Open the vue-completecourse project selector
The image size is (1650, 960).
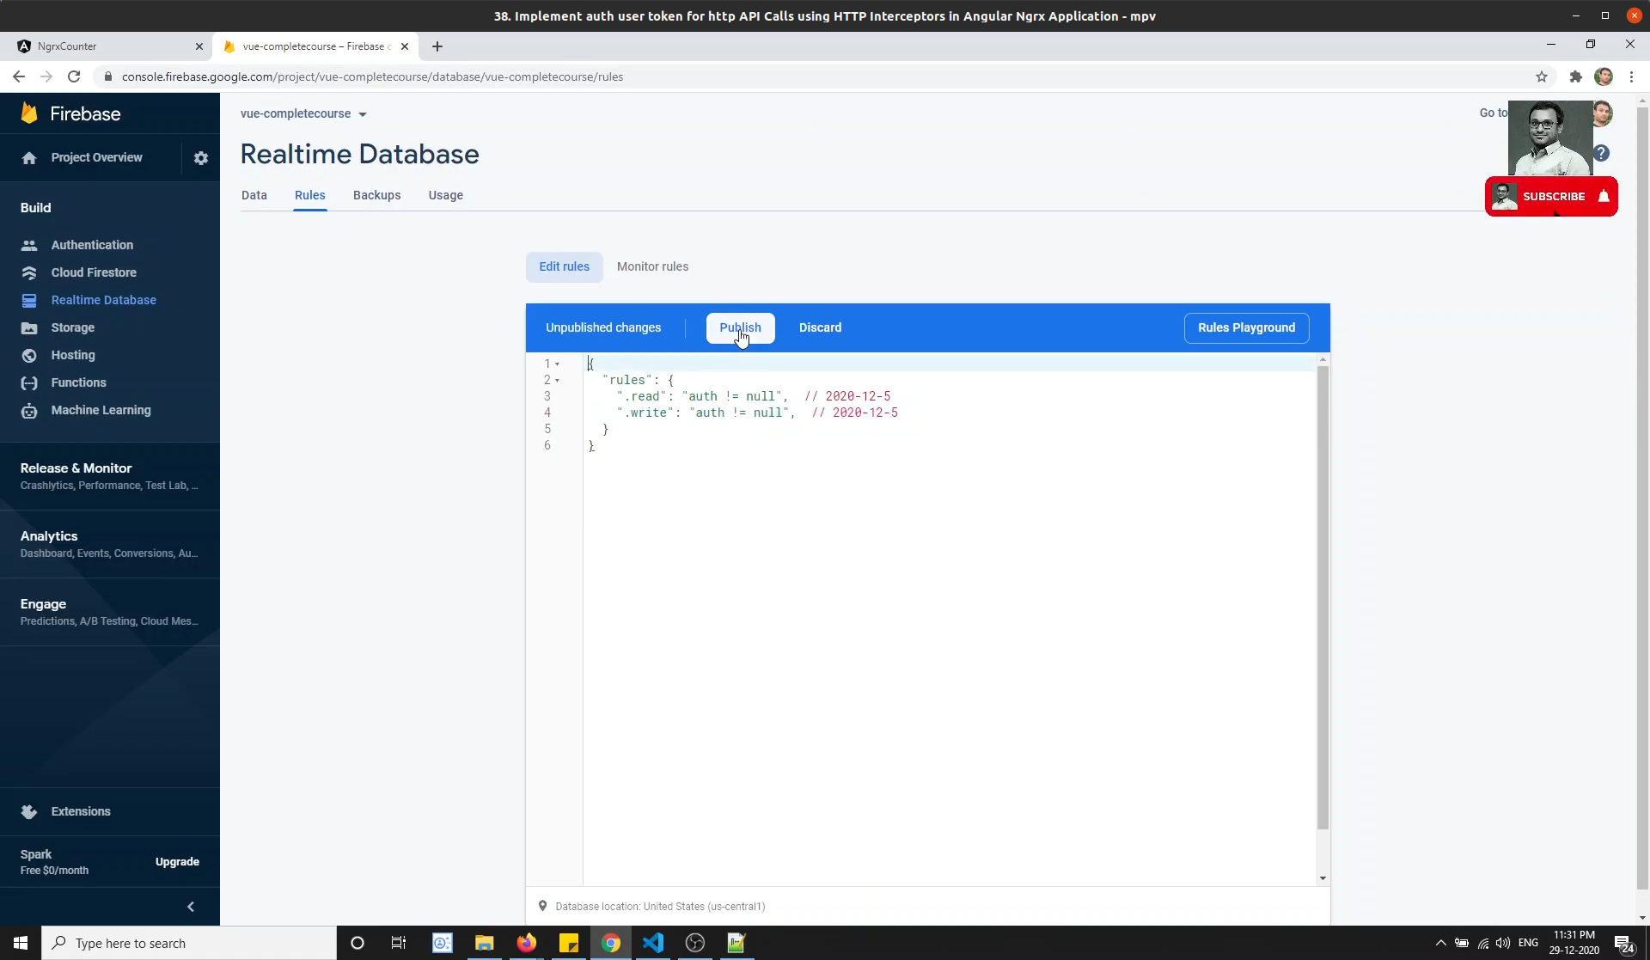coord(302,113)
